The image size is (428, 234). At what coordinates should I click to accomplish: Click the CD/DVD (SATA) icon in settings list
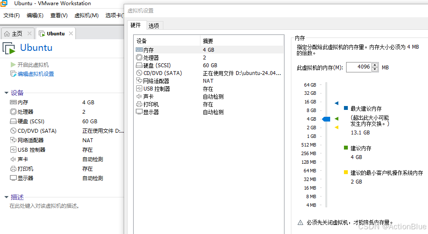pyautogui.click(x=139, y=73)
